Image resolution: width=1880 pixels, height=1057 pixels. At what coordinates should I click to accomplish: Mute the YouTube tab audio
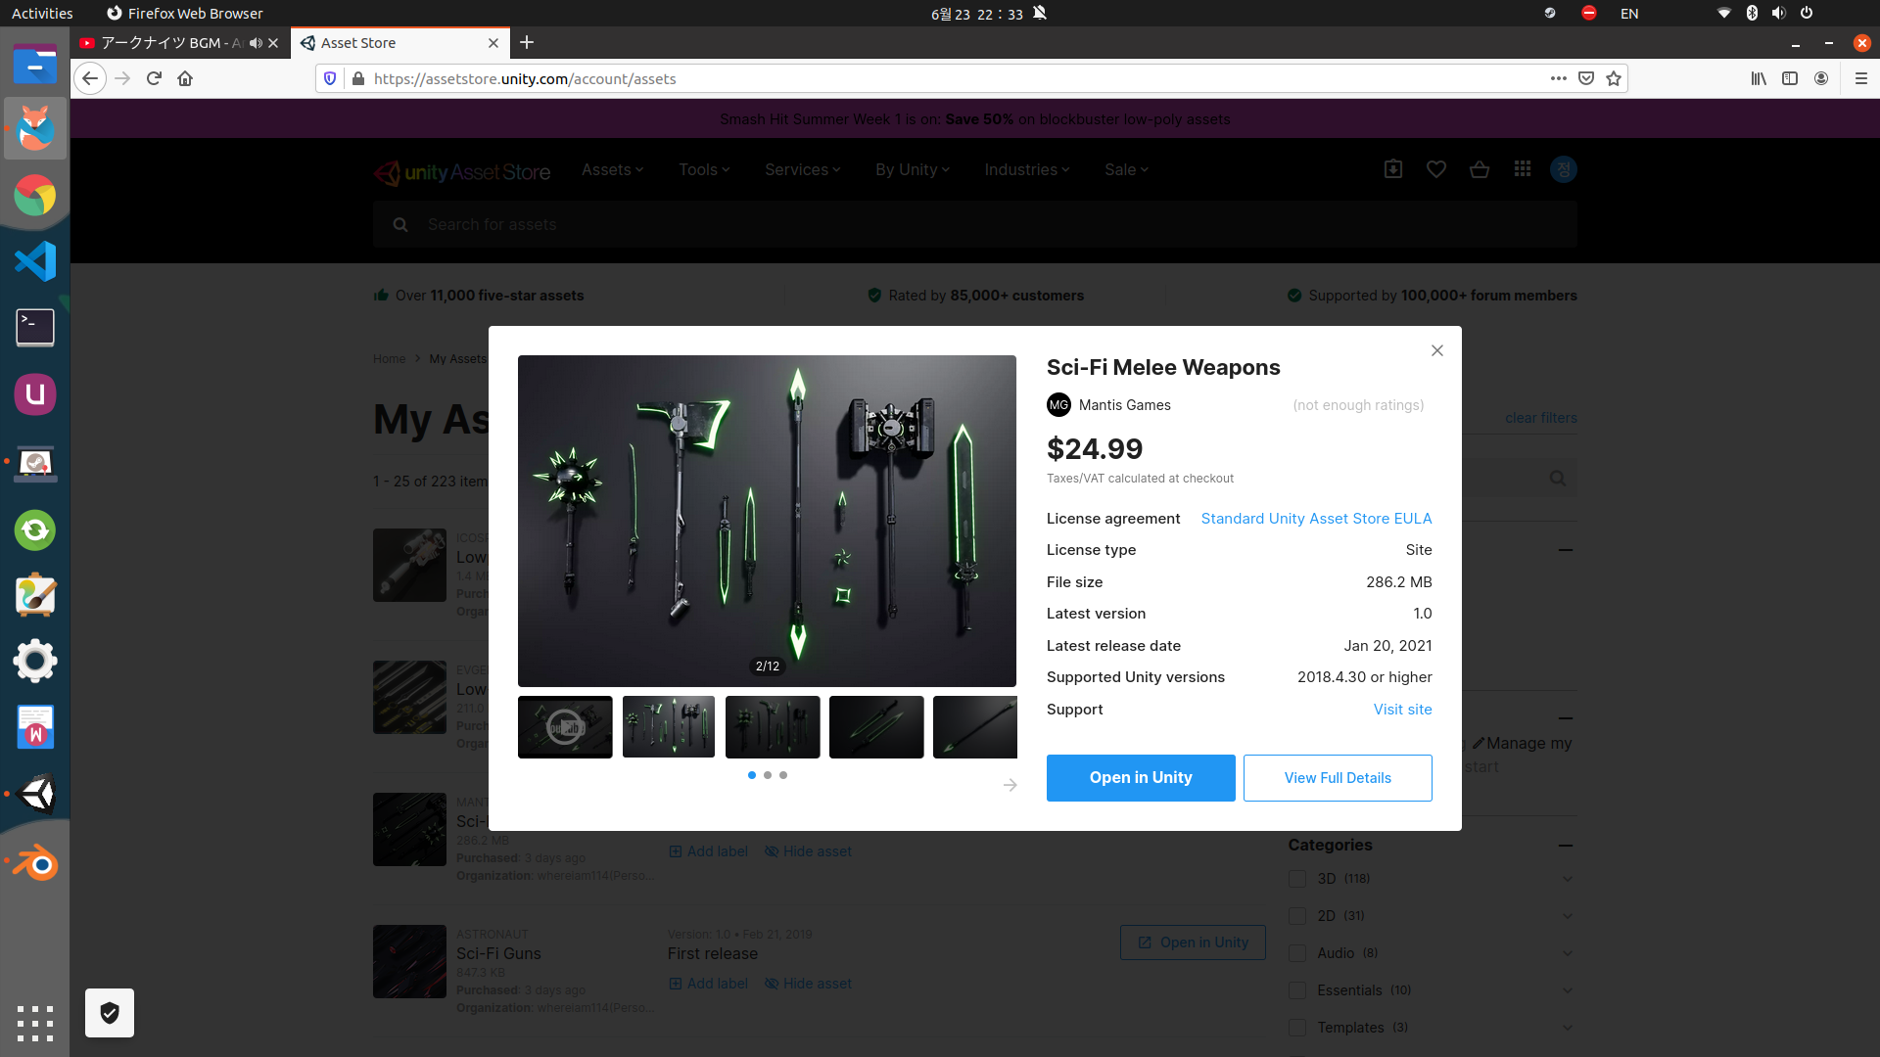[256, 43]
